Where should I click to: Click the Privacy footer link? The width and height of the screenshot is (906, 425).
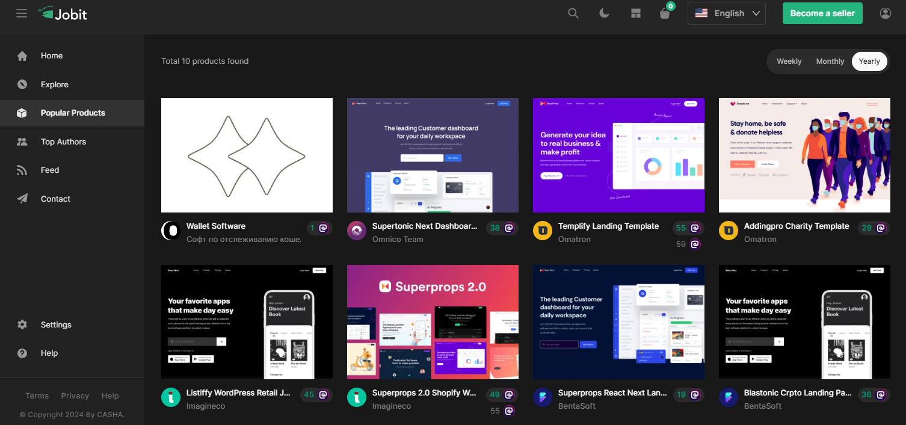75,396
